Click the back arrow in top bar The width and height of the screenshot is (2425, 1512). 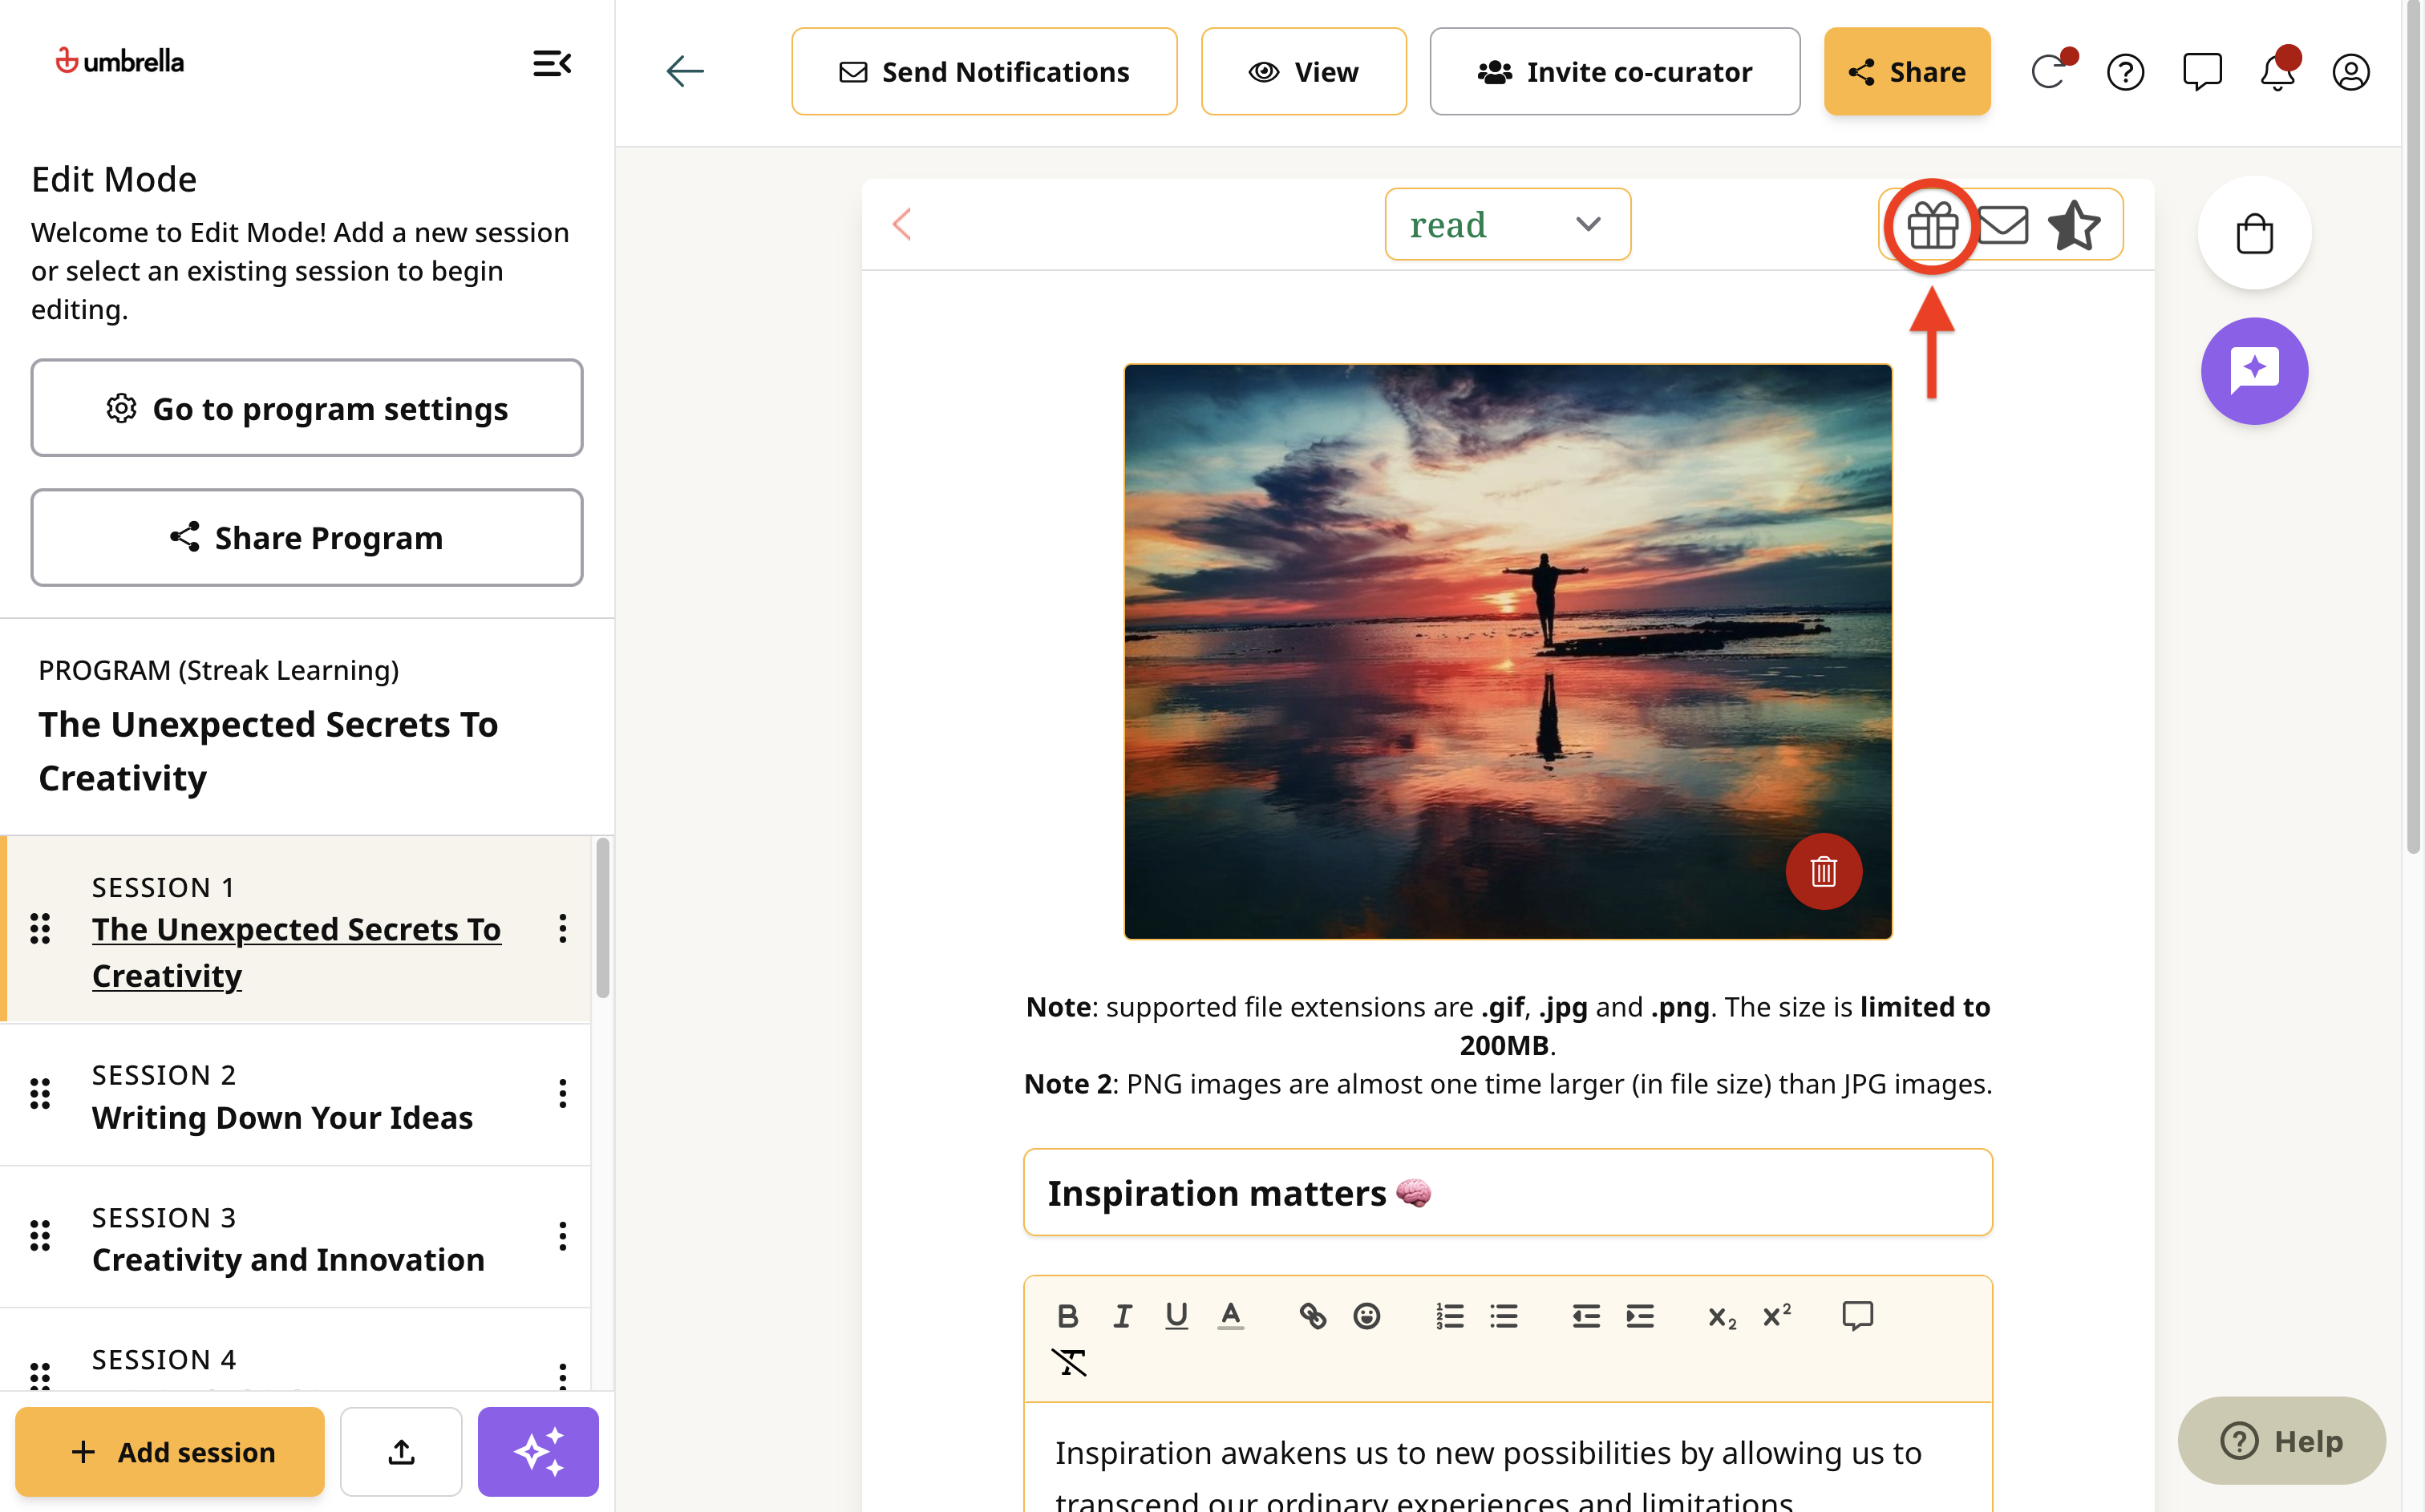tap(685, 71)
